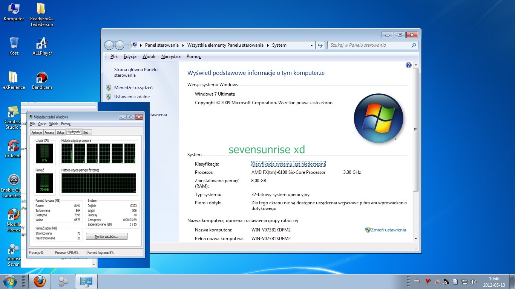The image size is (515, 289).
Task: Switch to the Aplikacje tab
Action: (x=37, y=132)
